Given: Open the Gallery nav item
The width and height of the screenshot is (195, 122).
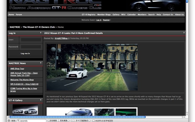Looking at the screenshot, I should [116, 14].
